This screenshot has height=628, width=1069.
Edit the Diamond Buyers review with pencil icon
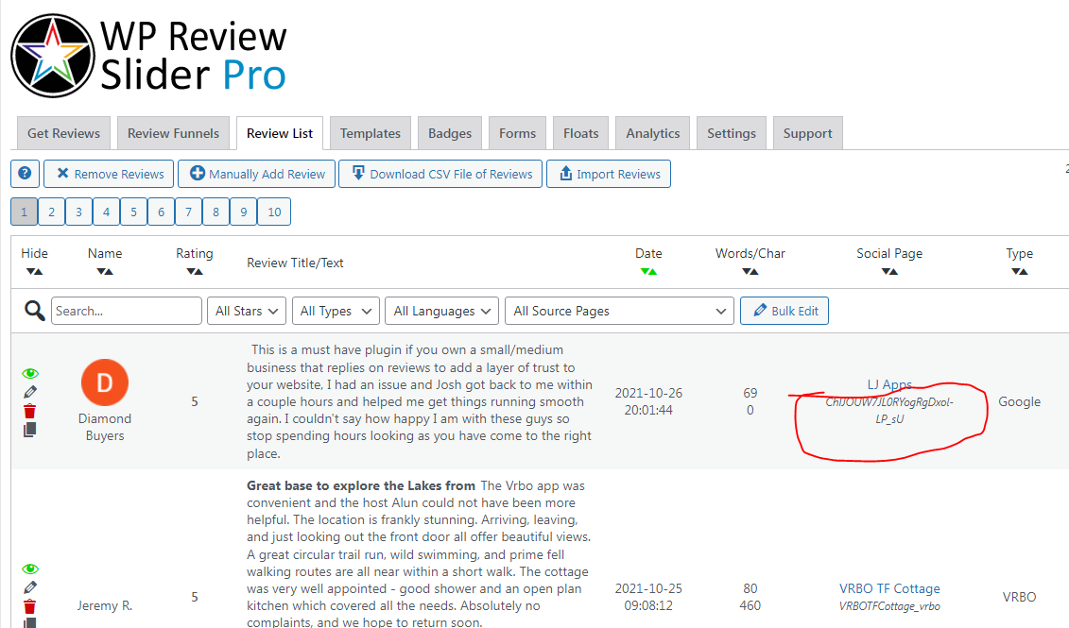coord(30,392)
